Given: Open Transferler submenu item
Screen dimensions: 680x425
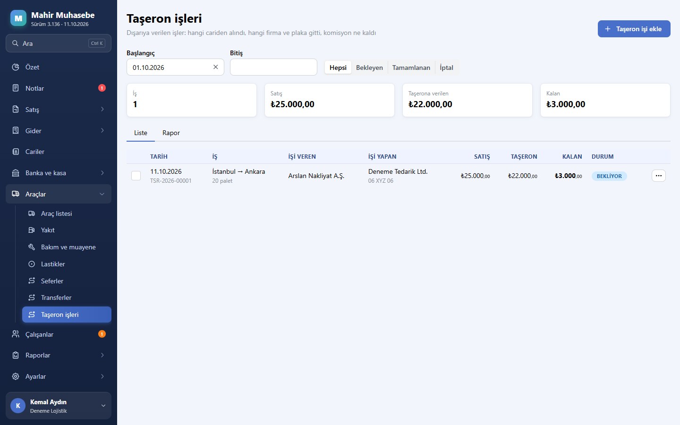Looking at the screenshot, I should tap(67, 297).
